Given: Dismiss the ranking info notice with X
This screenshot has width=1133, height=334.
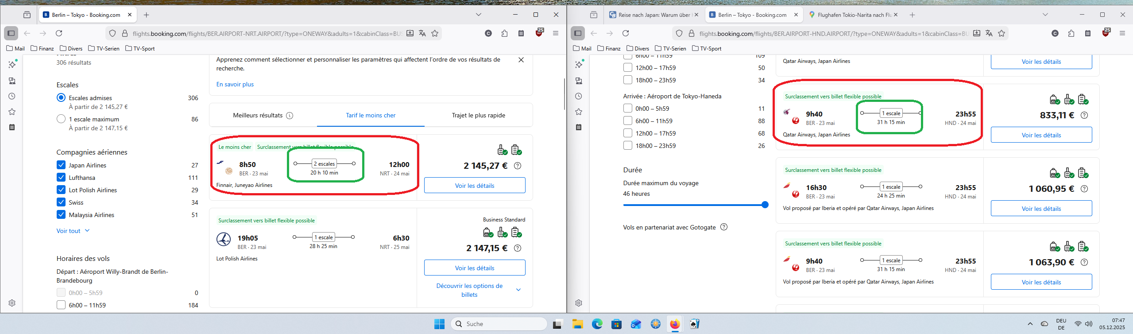Looking at the screenshot, I should [521, 60].
